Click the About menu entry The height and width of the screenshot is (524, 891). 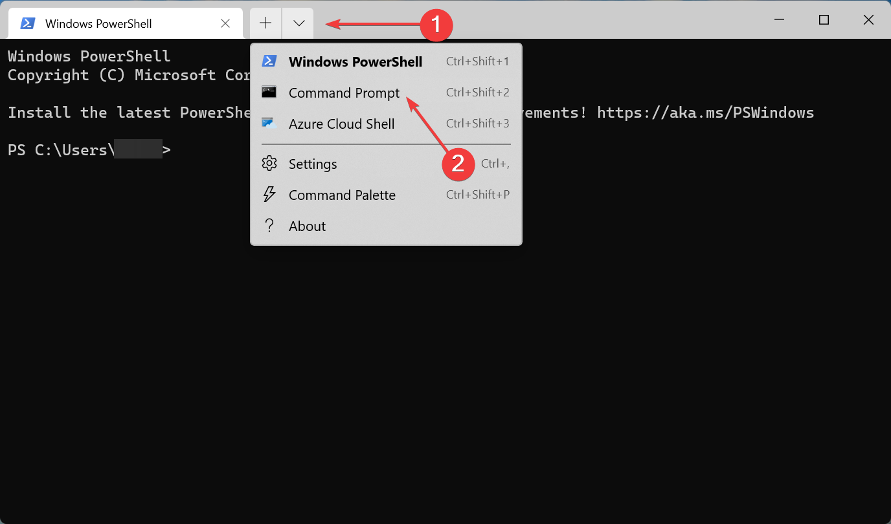[307, 226]
